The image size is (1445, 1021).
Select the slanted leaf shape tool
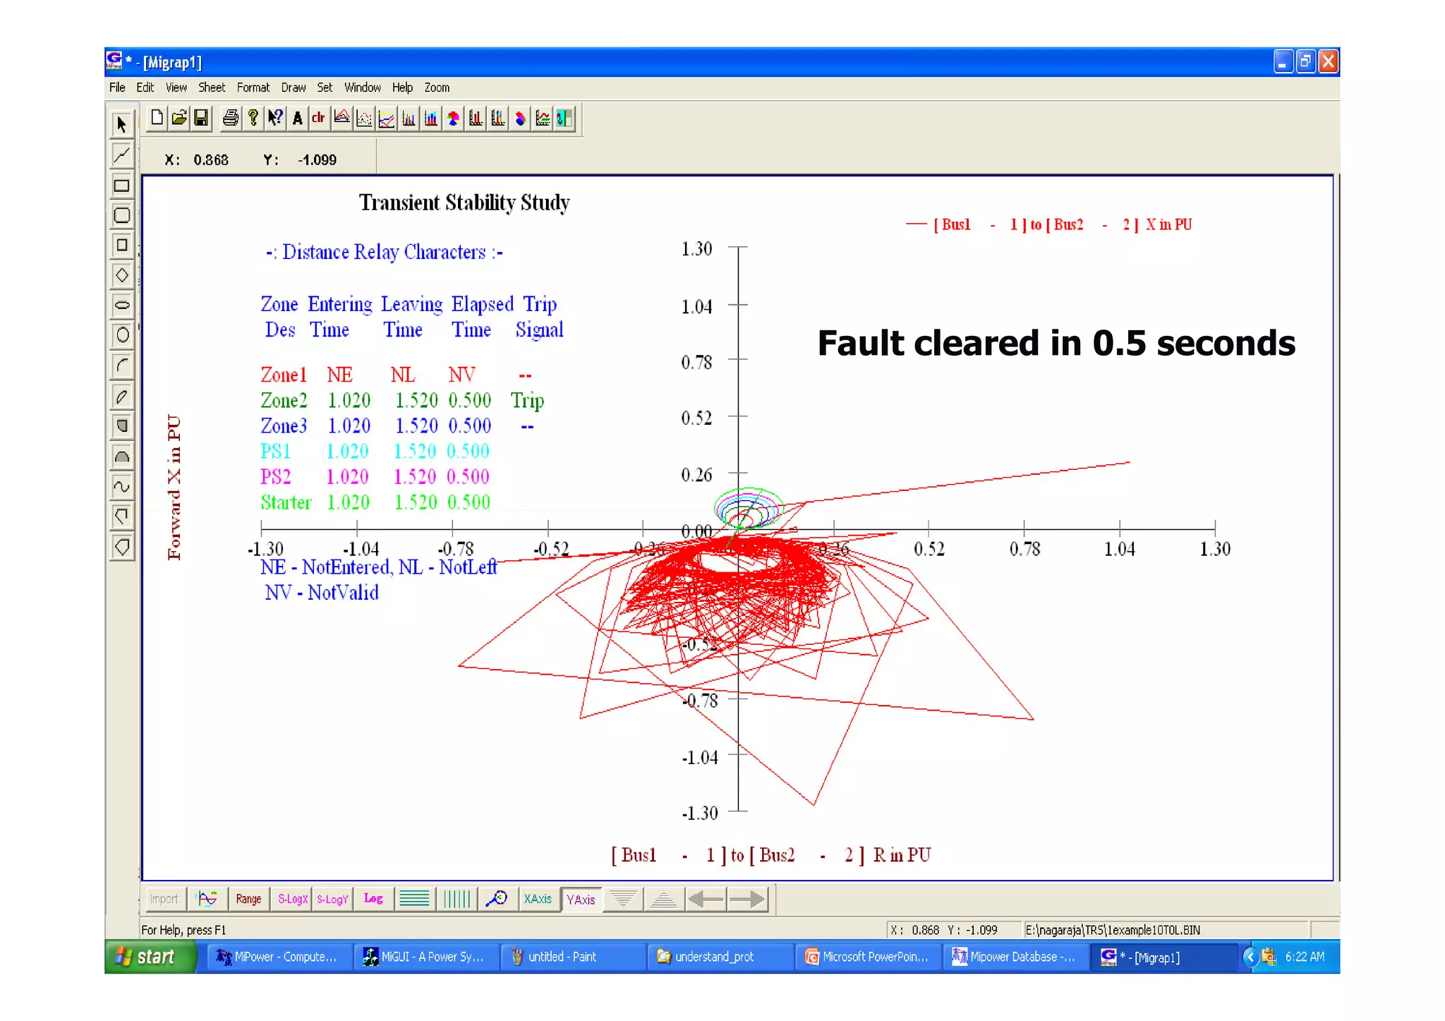122,397
